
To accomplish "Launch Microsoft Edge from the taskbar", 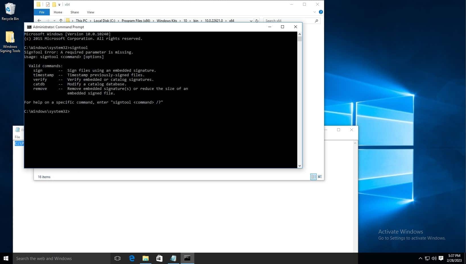I will [x=132, y=258].
